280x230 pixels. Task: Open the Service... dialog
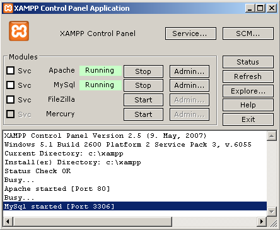(190, 33)
